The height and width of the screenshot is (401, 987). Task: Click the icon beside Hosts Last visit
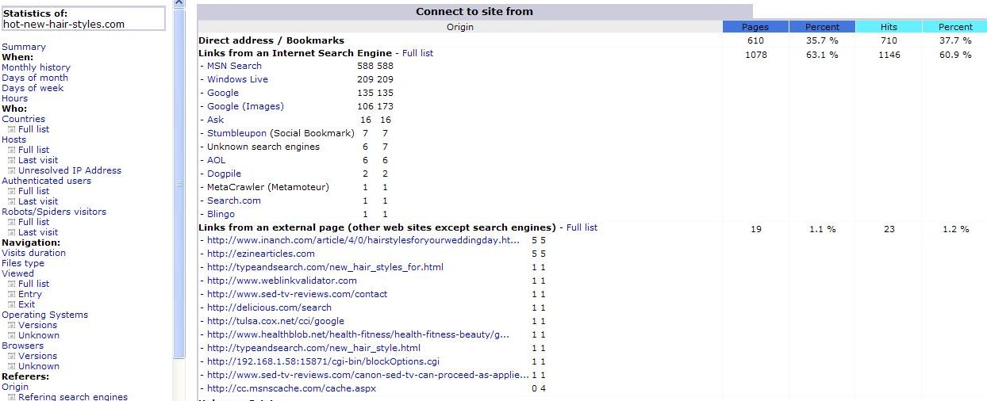[x=12, y=160]
